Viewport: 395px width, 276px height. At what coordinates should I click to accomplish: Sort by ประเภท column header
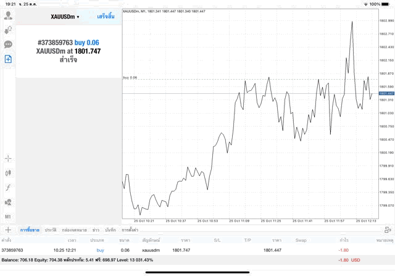click(x=97, y=240)
